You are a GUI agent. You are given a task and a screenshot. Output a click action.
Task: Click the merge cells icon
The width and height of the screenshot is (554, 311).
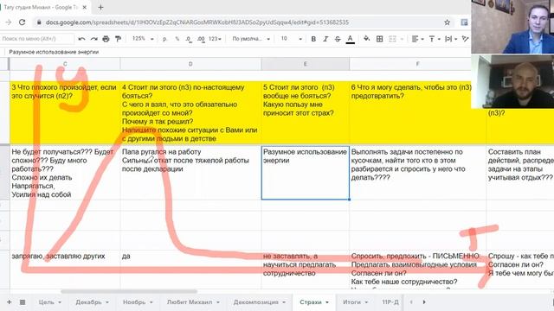[392, 39]
